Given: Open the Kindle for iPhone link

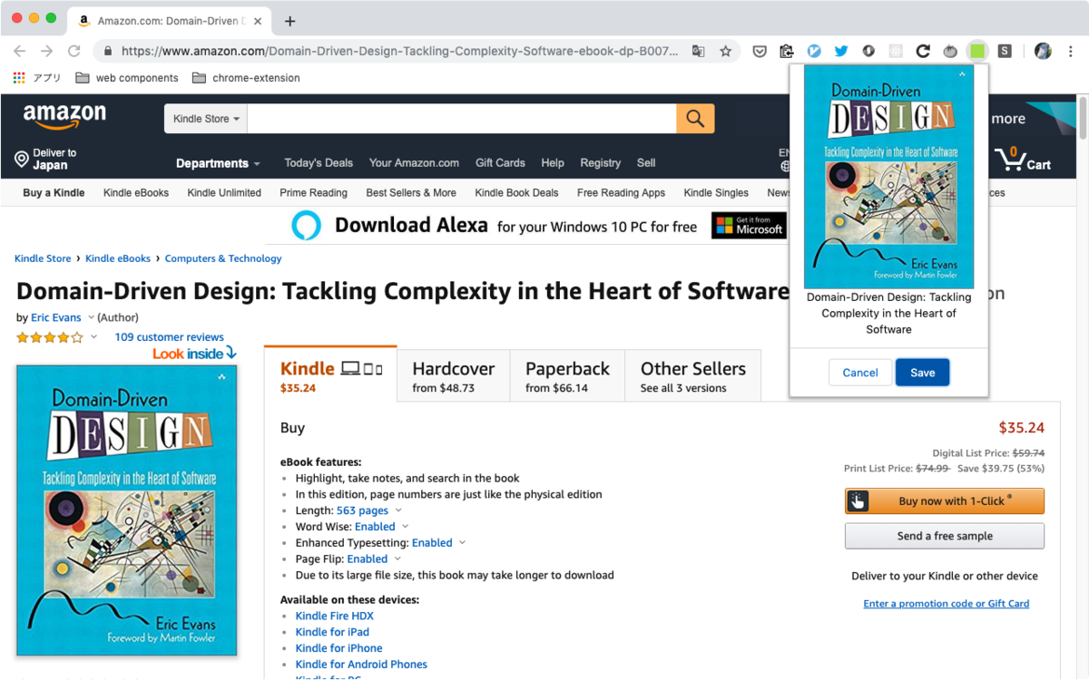Looking at the screenshot, I should click(338, 648).
